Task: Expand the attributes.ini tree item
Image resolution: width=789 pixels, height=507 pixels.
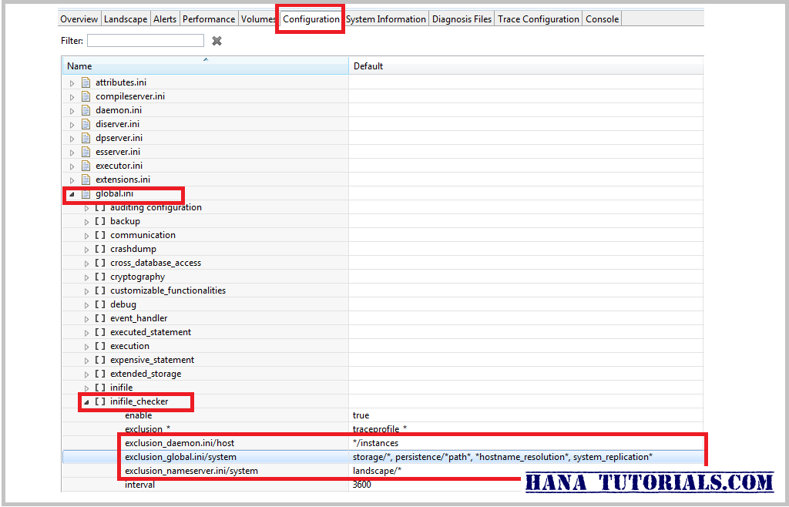Action: click(x=71, y=82)
